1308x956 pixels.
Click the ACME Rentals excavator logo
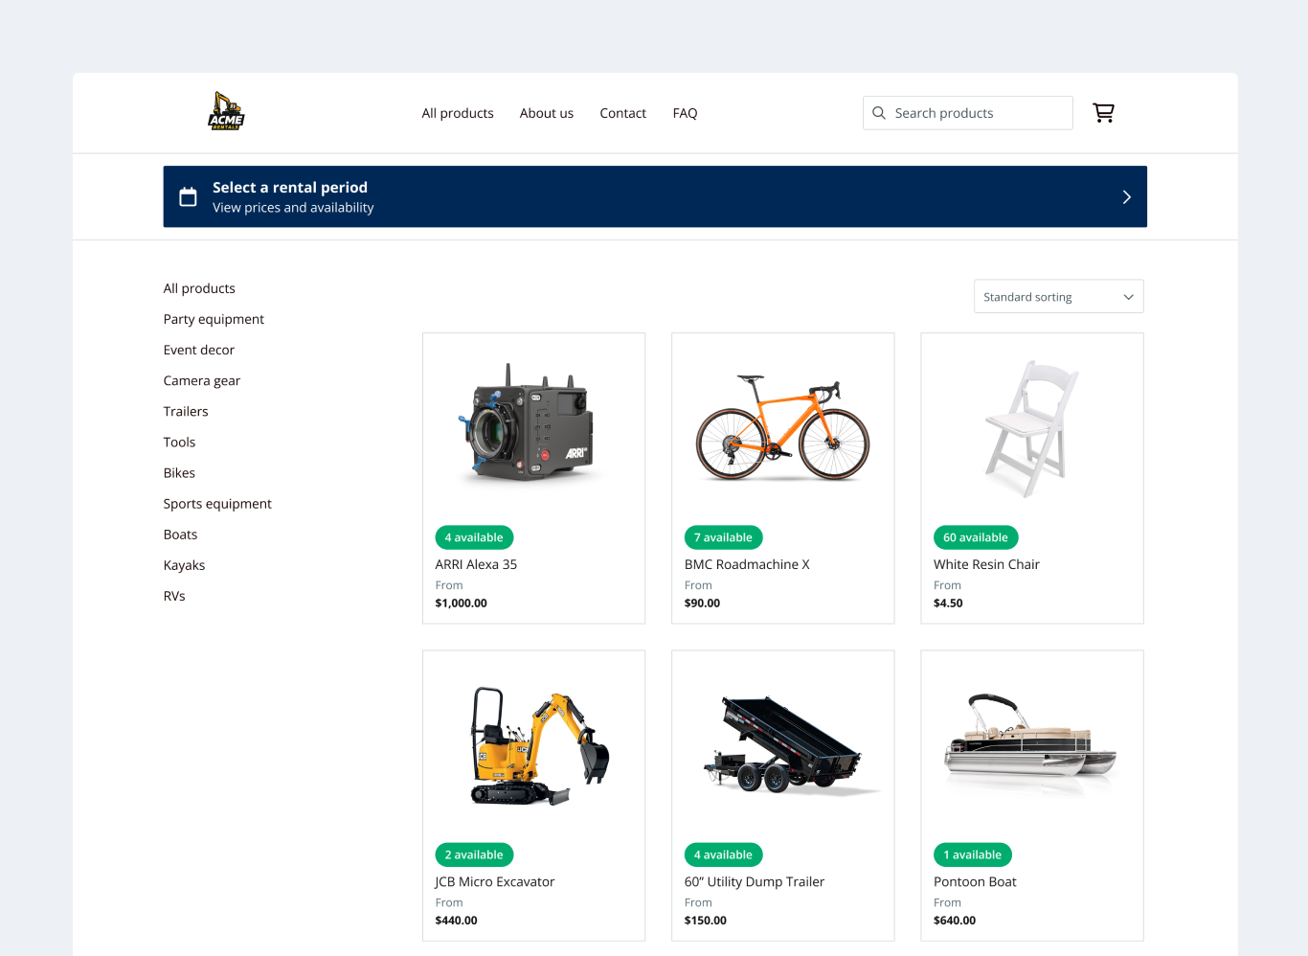click(225, 110)
